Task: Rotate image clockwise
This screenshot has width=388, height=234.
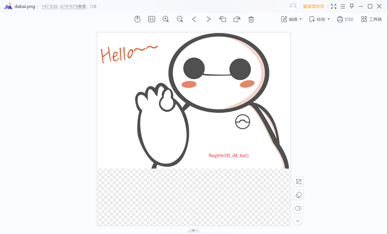Action: tap(237, 19)
